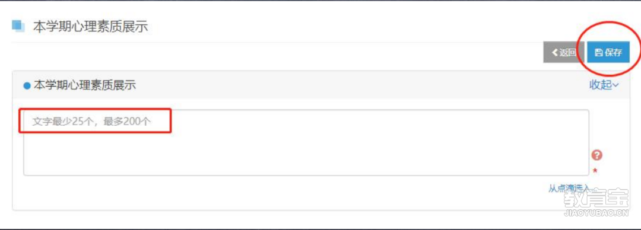
Task: Go back using the 返回 button
Action: point(564,52)
